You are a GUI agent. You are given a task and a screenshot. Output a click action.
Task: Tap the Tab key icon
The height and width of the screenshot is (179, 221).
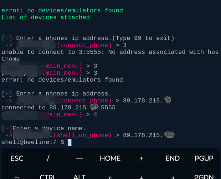(x=17, y=177)
